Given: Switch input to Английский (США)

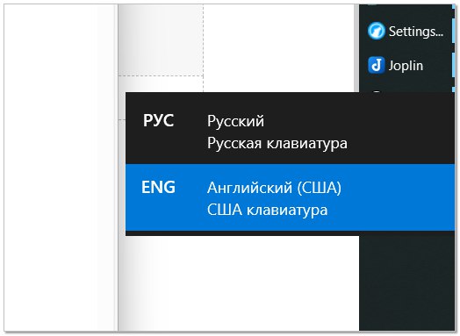Looking at the screenshot, I should [274, 188].
